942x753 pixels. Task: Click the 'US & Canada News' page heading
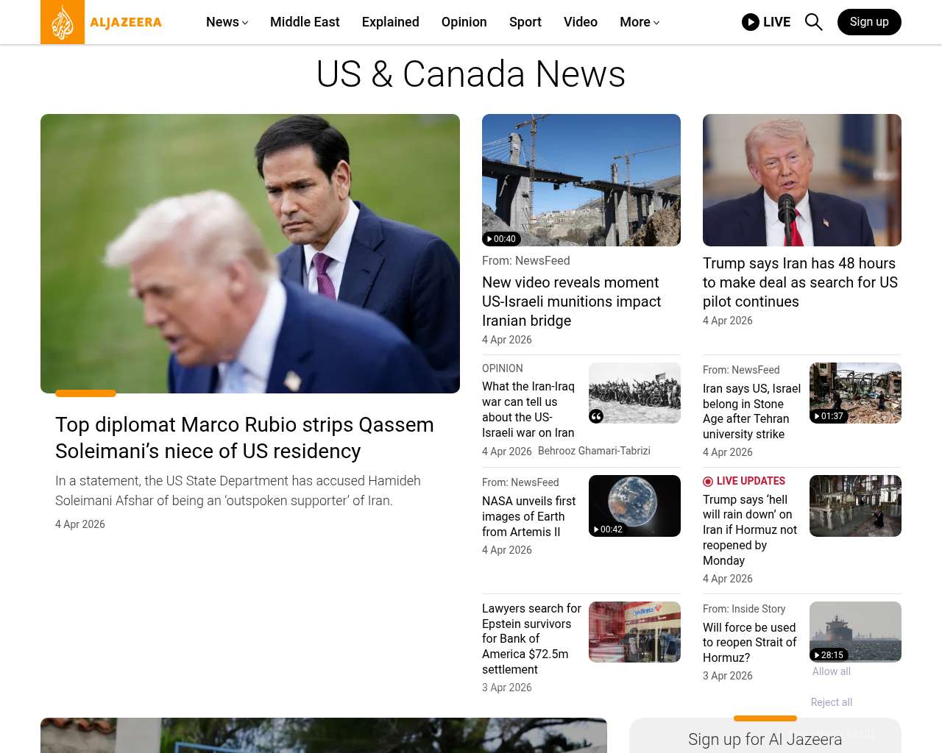click(x=471, y=74)
